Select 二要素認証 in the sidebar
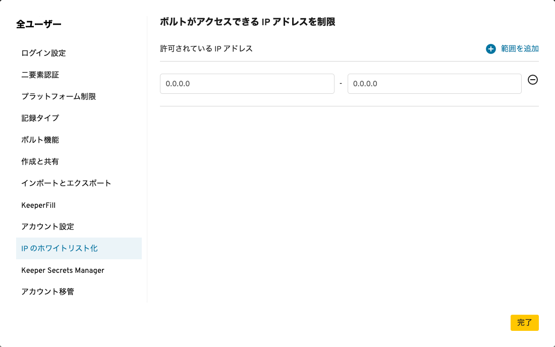 click(40, 75)
